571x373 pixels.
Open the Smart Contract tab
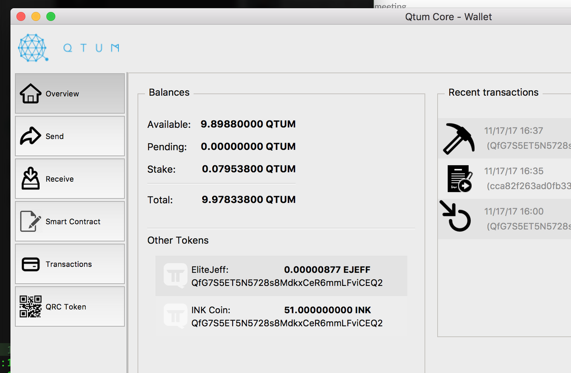pos(70,221)
